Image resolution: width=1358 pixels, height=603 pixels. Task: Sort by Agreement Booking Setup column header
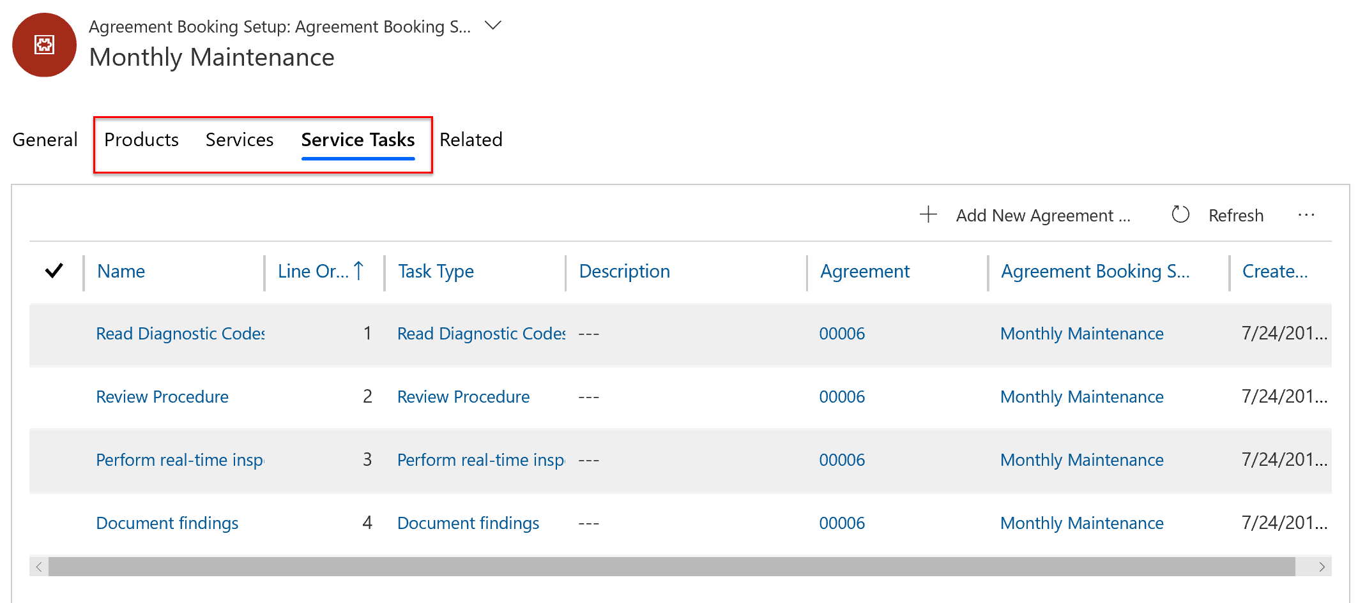click(1095, 271)
